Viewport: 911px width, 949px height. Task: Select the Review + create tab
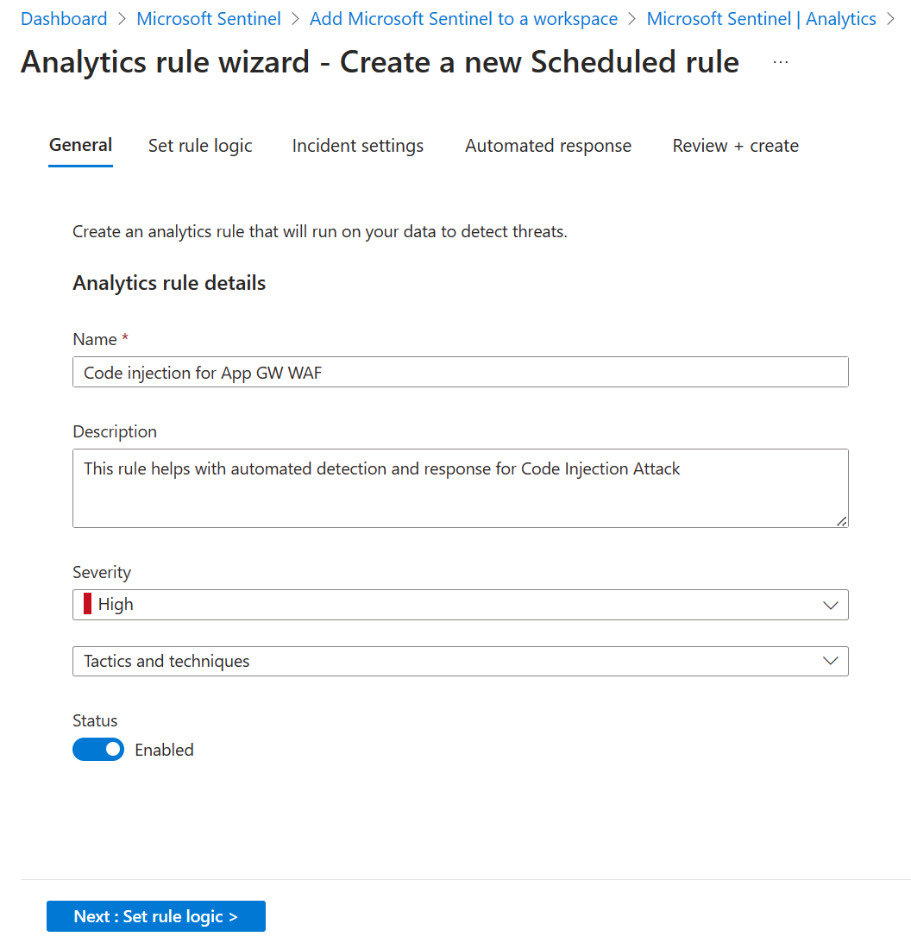(x=735, y=146)
